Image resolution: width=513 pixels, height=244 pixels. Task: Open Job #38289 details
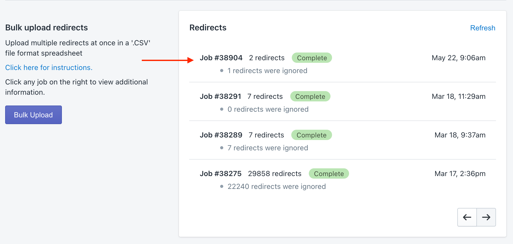[x=221, y=135]
